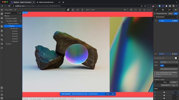The image size is (179, 100).
Task: Select the desktop base breakpoint
Action: click(x=68, y=10)
